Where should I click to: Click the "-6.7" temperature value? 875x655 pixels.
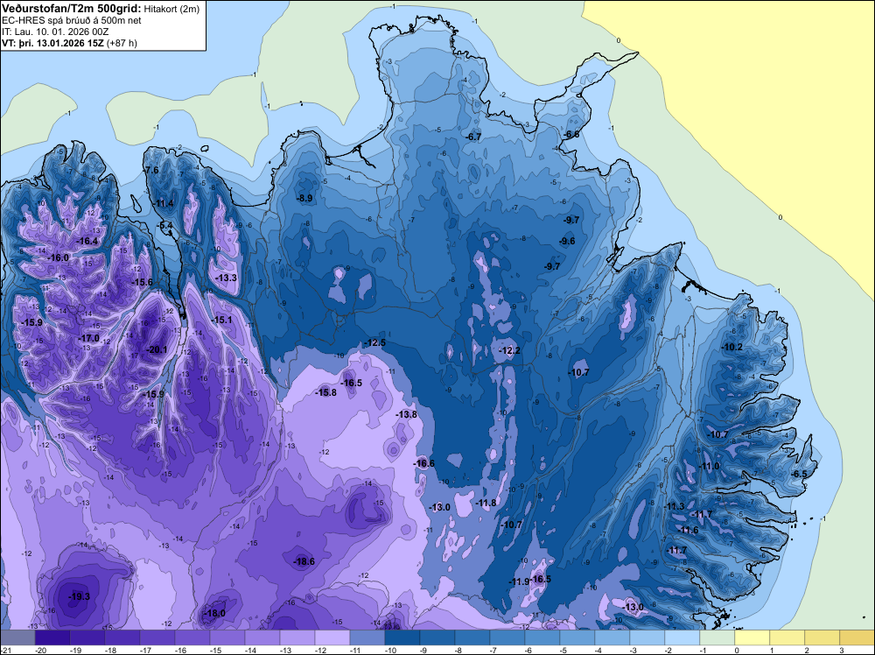[473, 137]
